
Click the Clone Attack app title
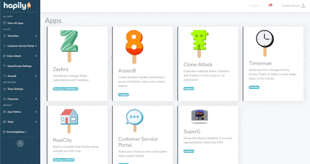tap(198, 65)
